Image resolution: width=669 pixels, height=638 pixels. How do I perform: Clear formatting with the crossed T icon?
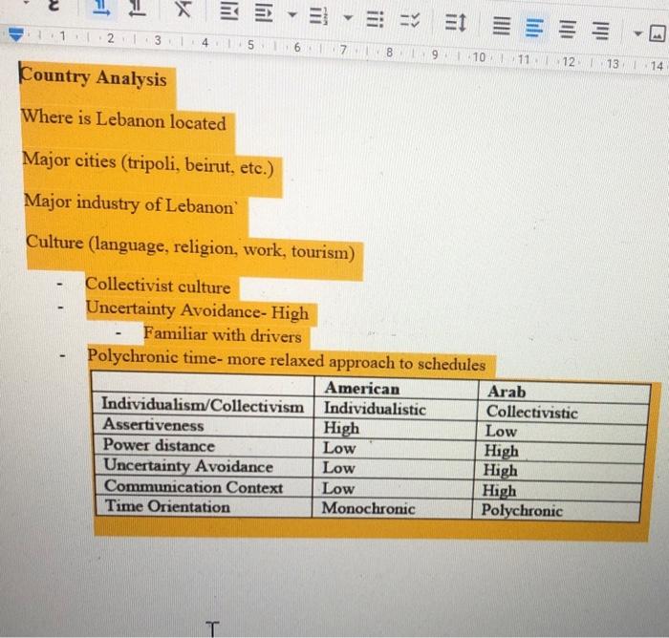[183, 9]
